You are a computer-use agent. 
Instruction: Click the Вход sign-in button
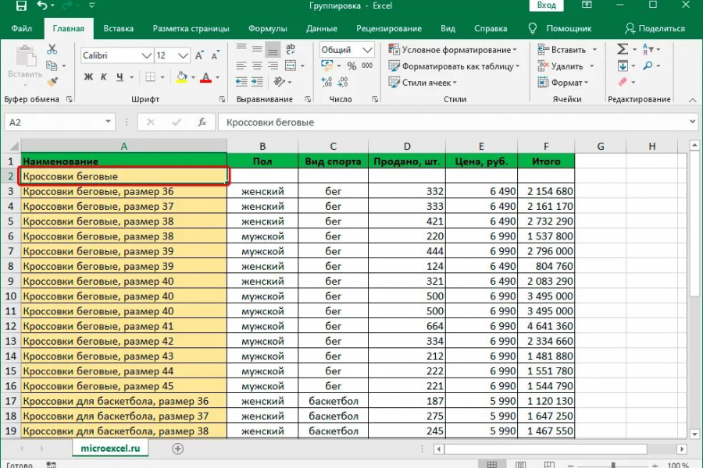[547, 6]
